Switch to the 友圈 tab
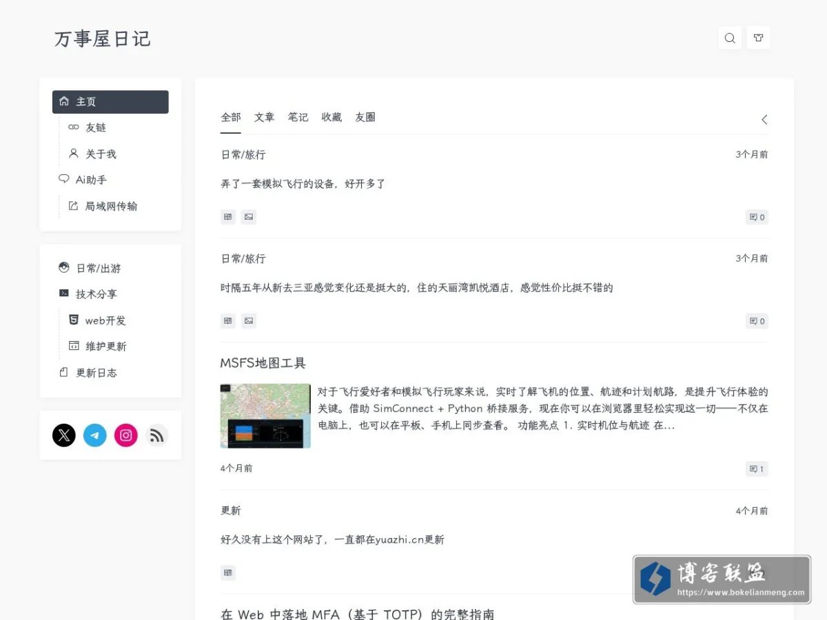The height and width of the screenshot is (620, 827). (x=365, y=117)
